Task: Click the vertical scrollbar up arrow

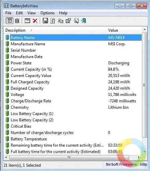Action: pyautogui.click(x=145, y=29)
